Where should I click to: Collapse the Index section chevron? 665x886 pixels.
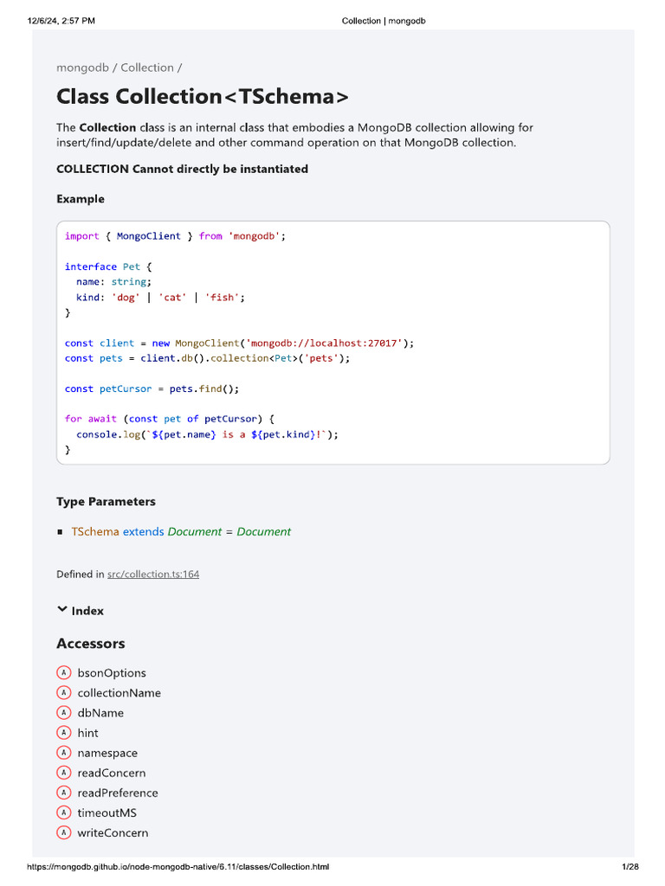point(62,610)
